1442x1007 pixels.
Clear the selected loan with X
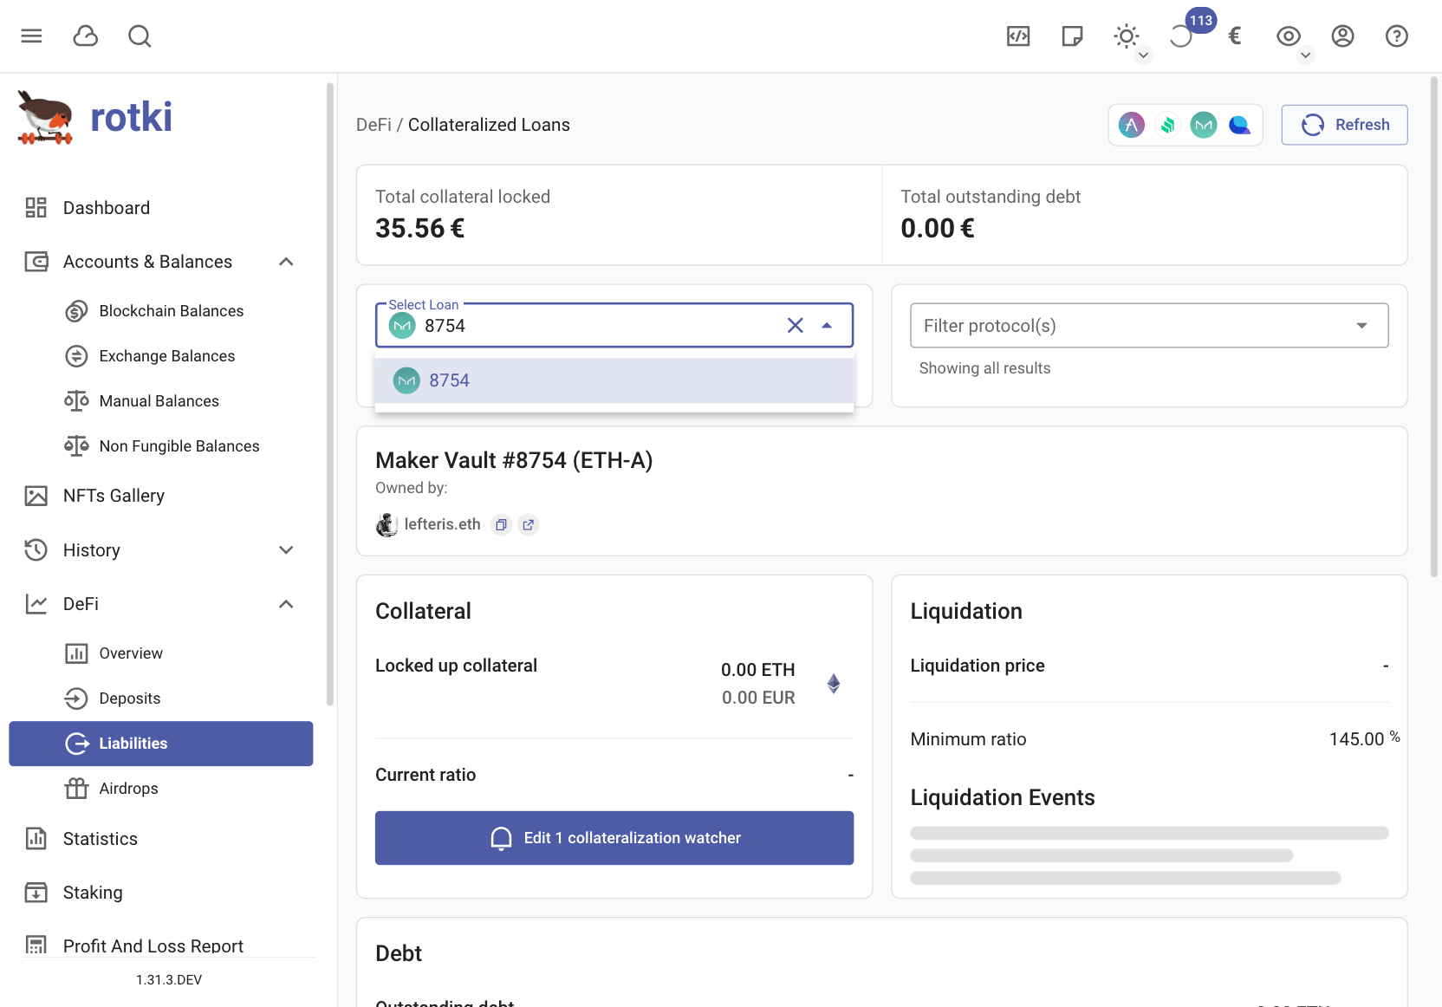(x=795, y=326)
